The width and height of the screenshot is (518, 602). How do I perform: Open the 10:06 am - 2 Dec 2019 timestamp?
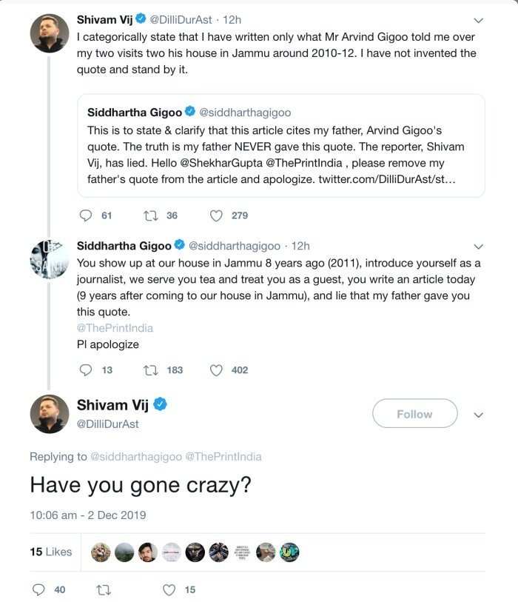[88, 515]
